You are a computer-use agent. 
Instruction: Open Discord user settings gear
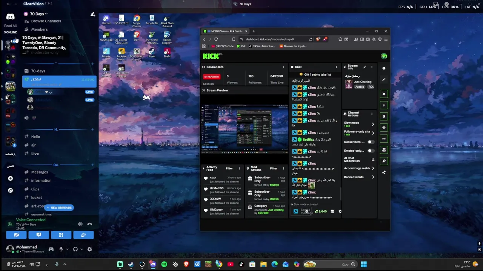[x=89, y=249]
